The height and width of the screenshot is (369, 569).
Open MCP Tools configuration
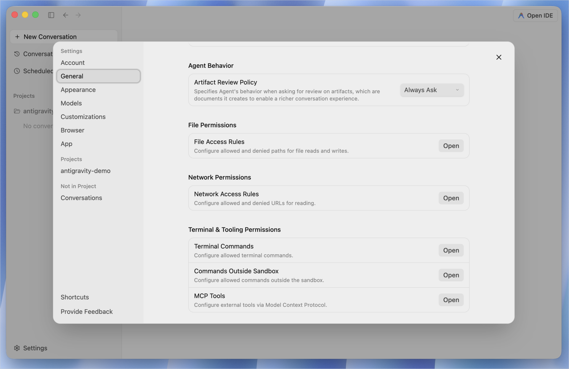(451, 300)
